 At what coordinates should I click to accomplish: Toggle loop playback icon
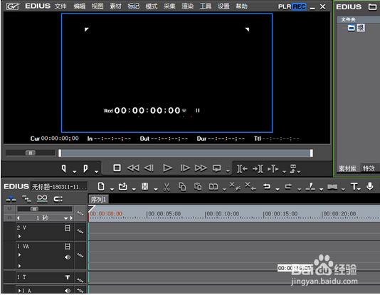(216, 168)
